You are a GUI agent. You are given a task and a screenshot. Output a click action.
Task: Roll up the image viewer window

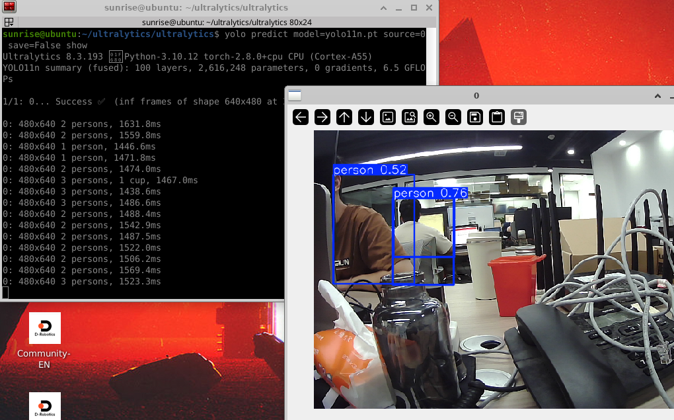click(x=657, y=95)
